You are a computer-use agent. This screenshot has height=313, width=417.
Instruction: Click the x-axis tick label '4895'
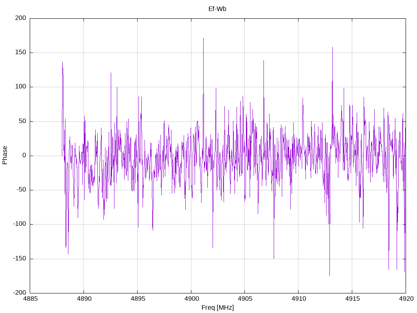point(138,299)
